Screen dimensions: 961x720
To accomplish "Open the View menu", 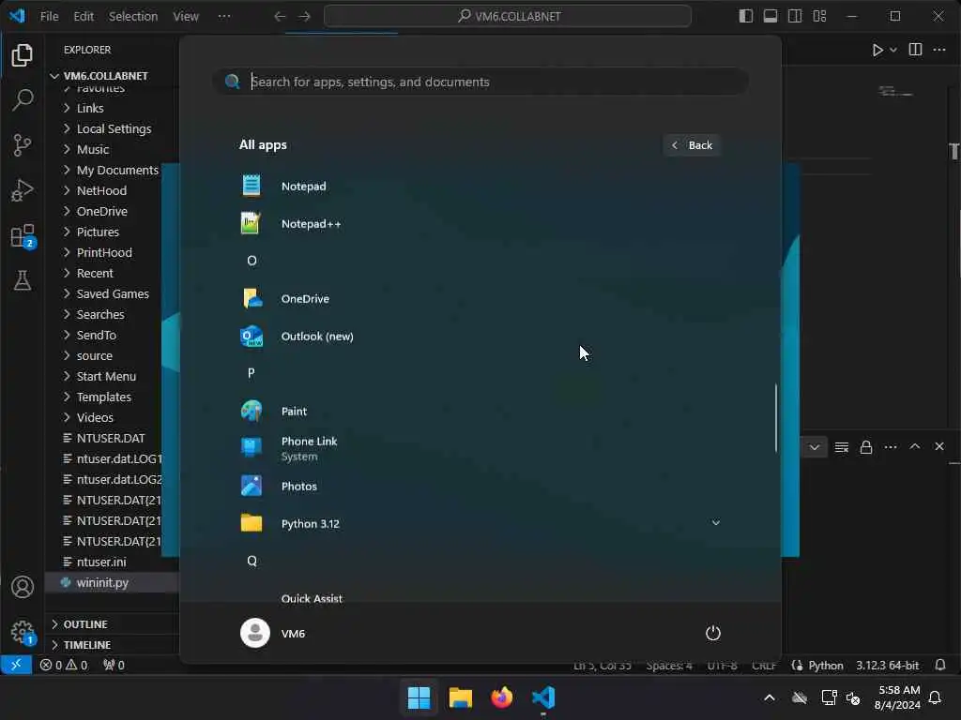I will [186, 16].
